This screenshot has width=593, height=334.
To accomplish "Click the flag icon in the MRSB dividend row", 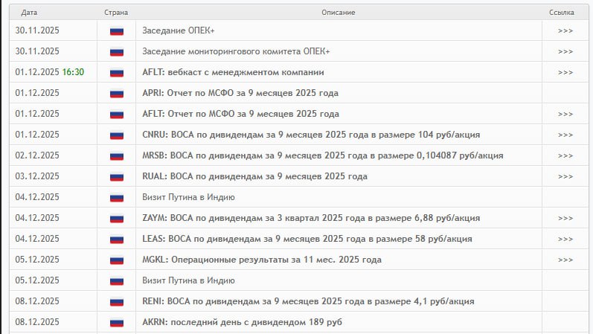I will (x=116, y=155).
